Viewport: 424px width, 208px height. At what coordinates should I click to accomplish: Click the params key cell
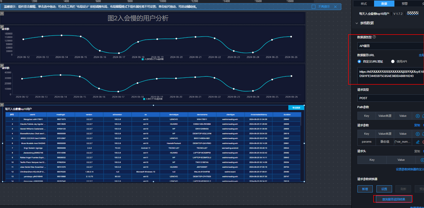367,142
